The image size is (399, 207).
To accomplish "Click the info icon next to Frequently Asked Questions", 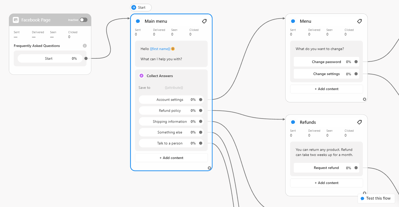I will pyautogui.click(x=85, y=46).
